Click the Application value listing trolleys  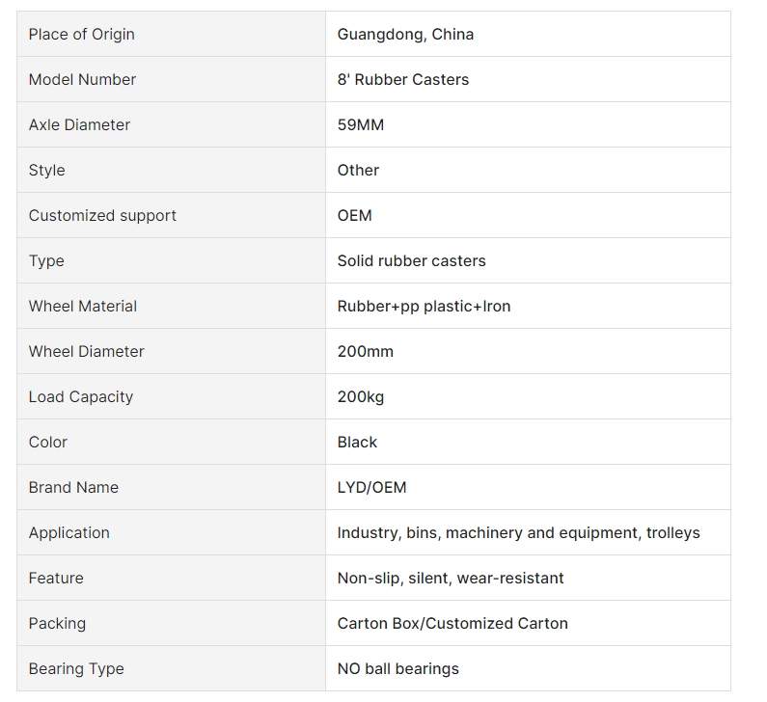[x=518, y=532]
